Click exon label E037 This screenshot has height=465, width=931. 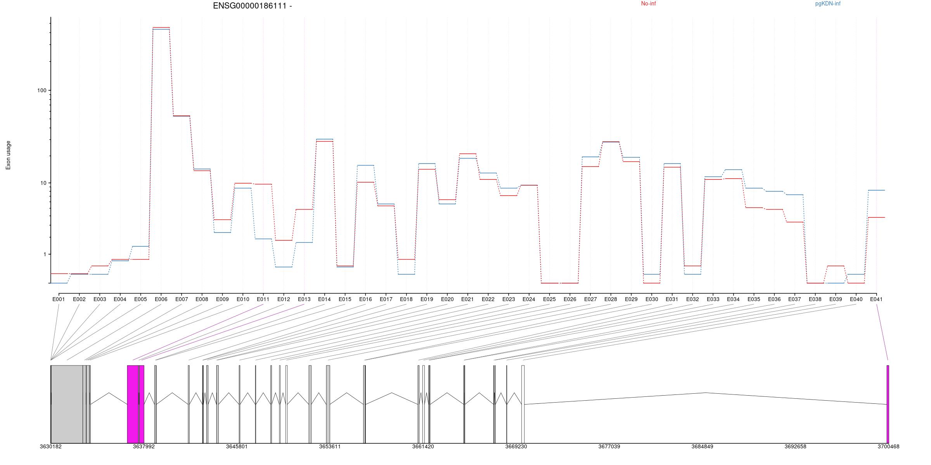[x=795, y=299]
